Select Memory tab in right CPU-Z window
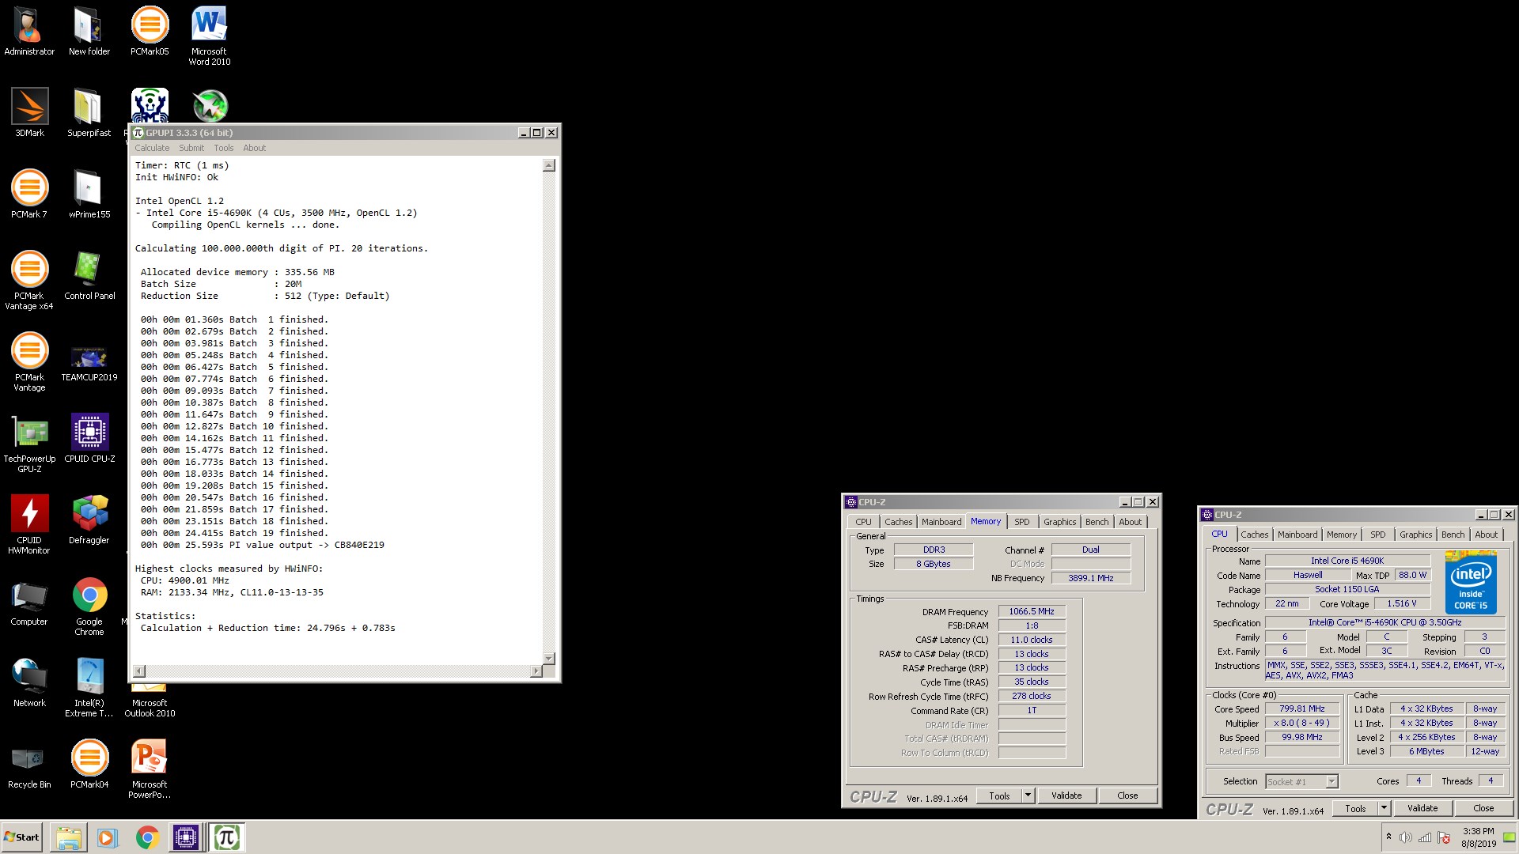Screen dimensions: 1519x854 (1341, 535)
